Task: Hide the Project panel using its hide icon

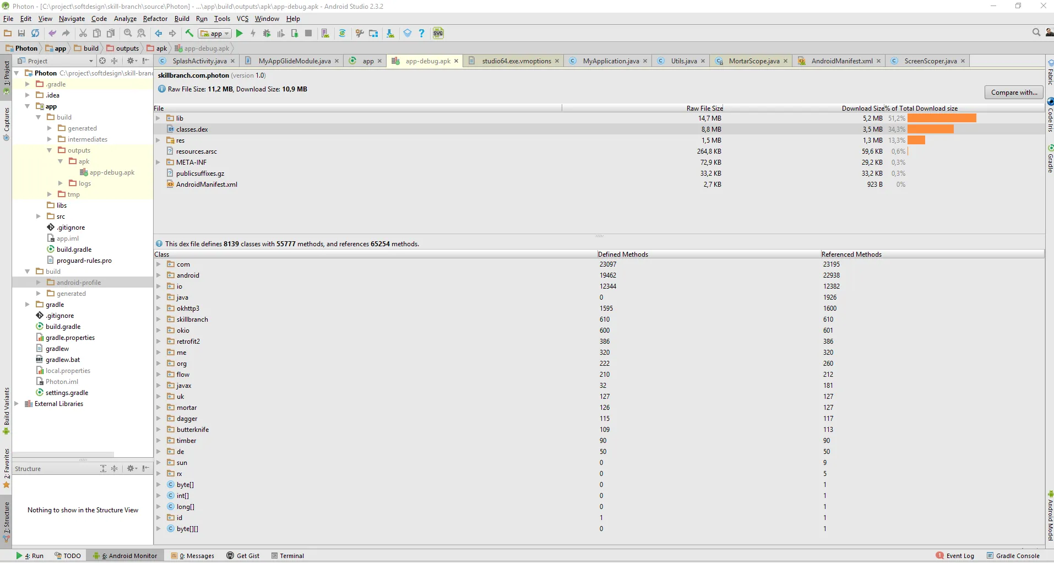Action: tap(146, 61)
